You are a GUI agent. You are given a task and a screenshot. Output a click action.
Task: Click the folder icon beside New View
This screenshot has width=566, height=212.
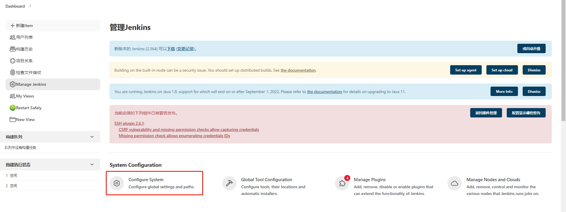tap(13, 120)
